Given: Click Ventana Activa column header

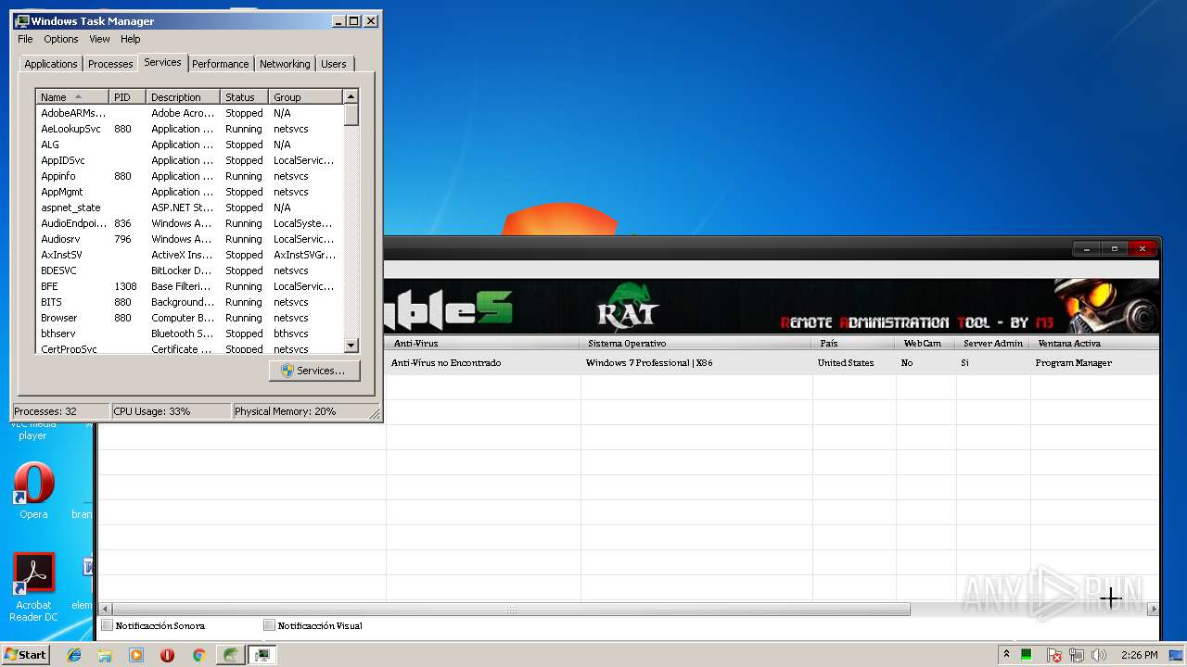Looking at the screenshot, I should [1094, 343].
